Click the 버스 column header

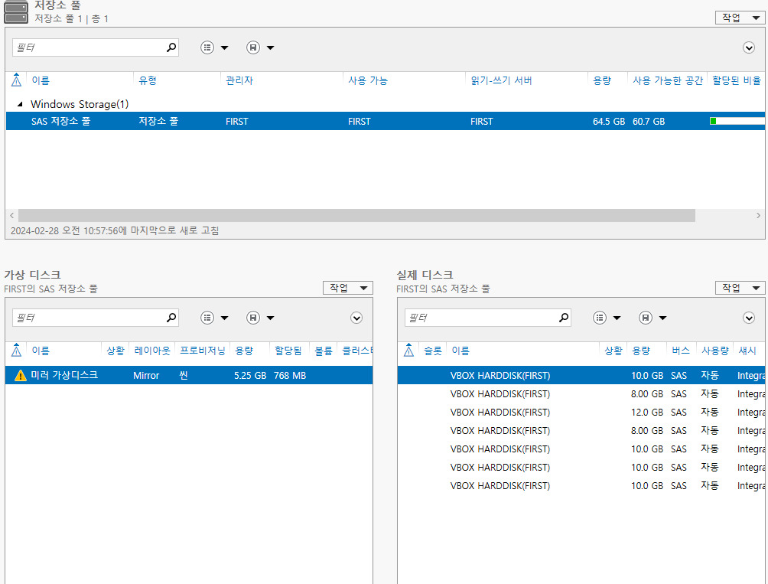(x=680, y=351)
